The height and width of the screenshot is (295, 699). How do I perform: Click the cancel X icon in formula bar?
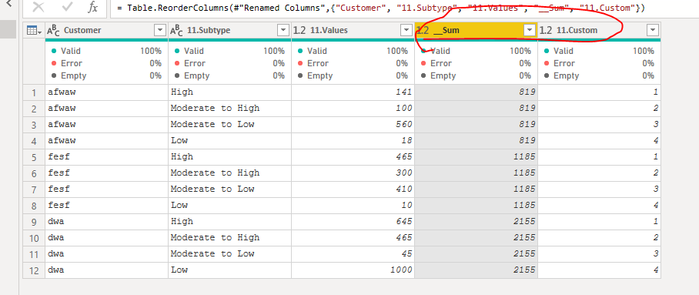(38, 7)
